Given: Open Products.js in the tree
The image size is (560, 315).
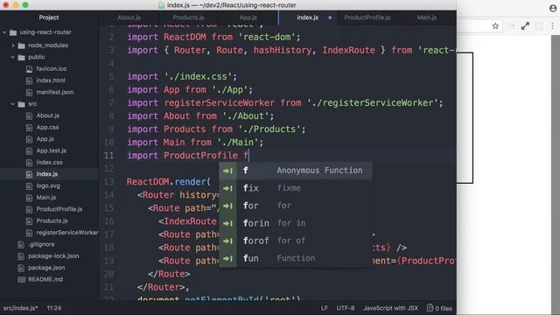Looking at the screenshot, I should (x=52, y=221).
